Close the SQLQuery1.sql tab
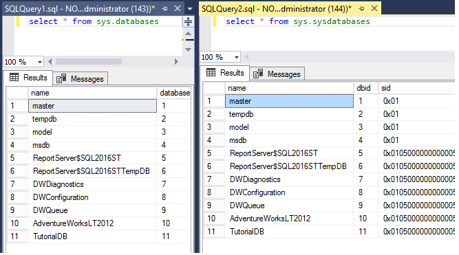 [x=178, y=8]
